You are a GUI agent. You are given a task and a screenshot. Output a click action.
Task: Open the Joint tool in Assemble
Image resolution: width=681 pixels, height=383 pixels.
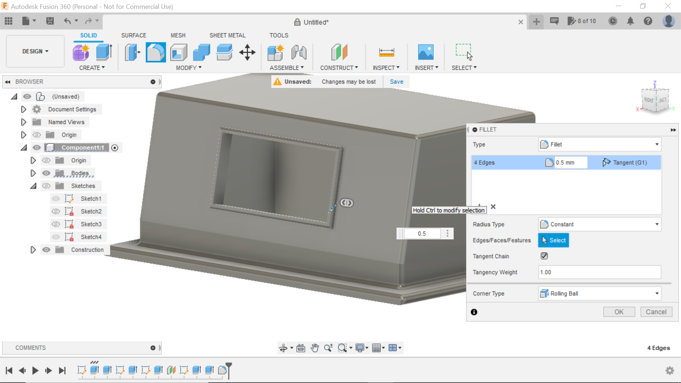tap(299, 53)
